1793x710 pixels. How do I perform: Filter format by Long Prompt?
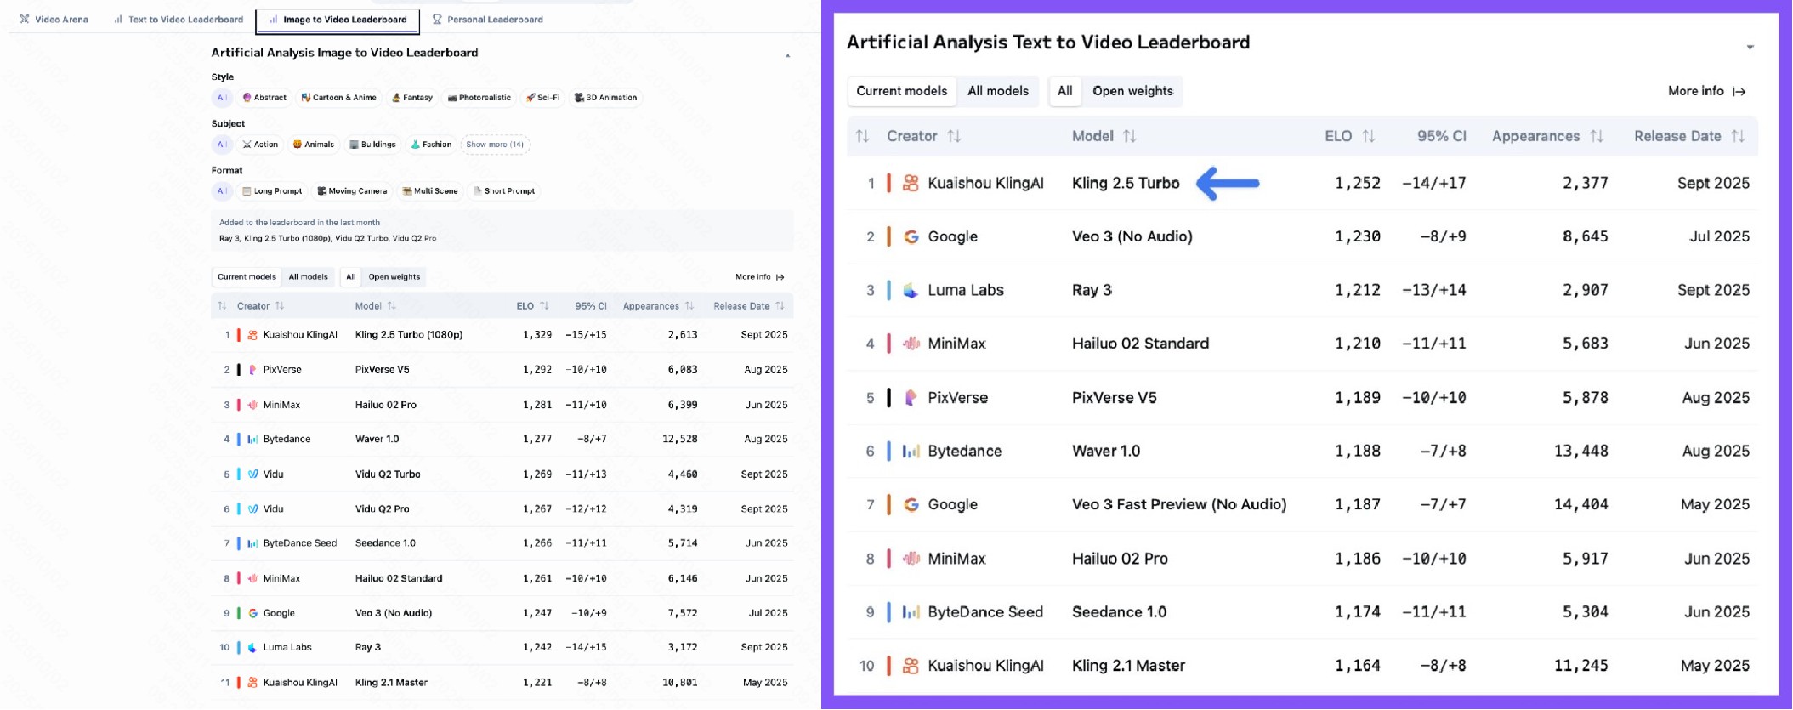(272, 191)
